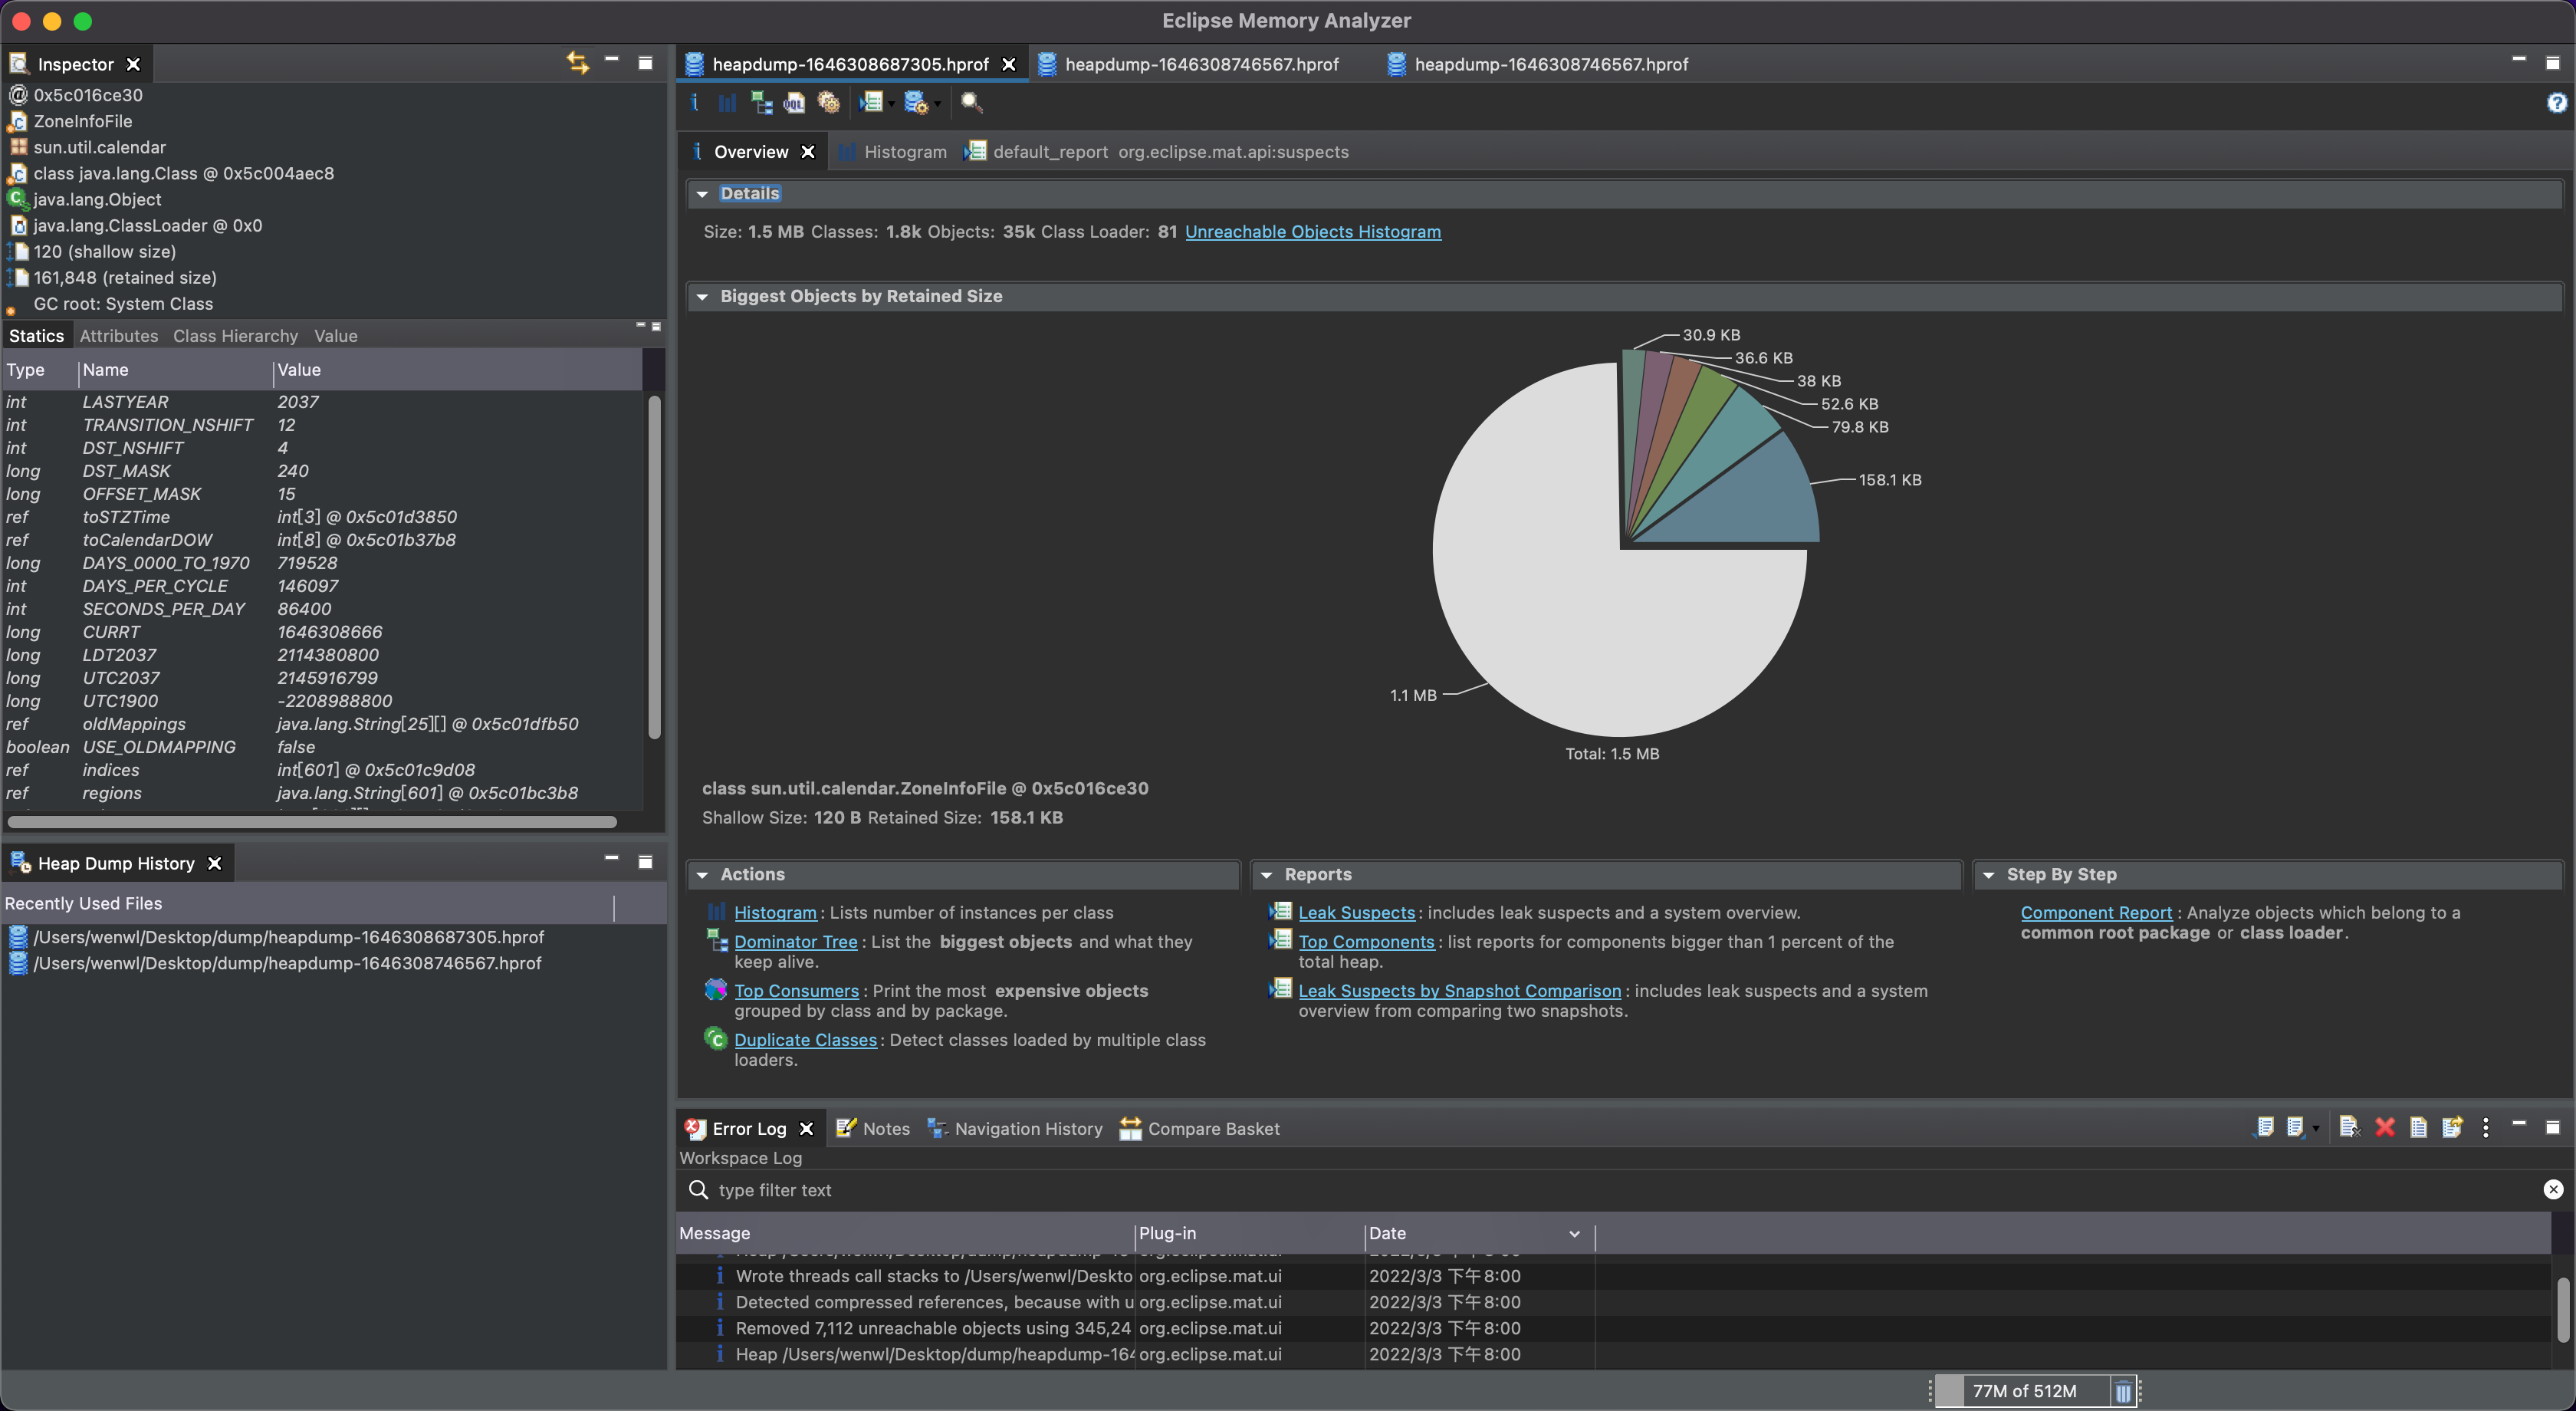The height and width of the screenshot is (1411, 2576).
Task: Click the green Duplicate Classes icon
Action: pyautogui.click(x=716, y=1038)
